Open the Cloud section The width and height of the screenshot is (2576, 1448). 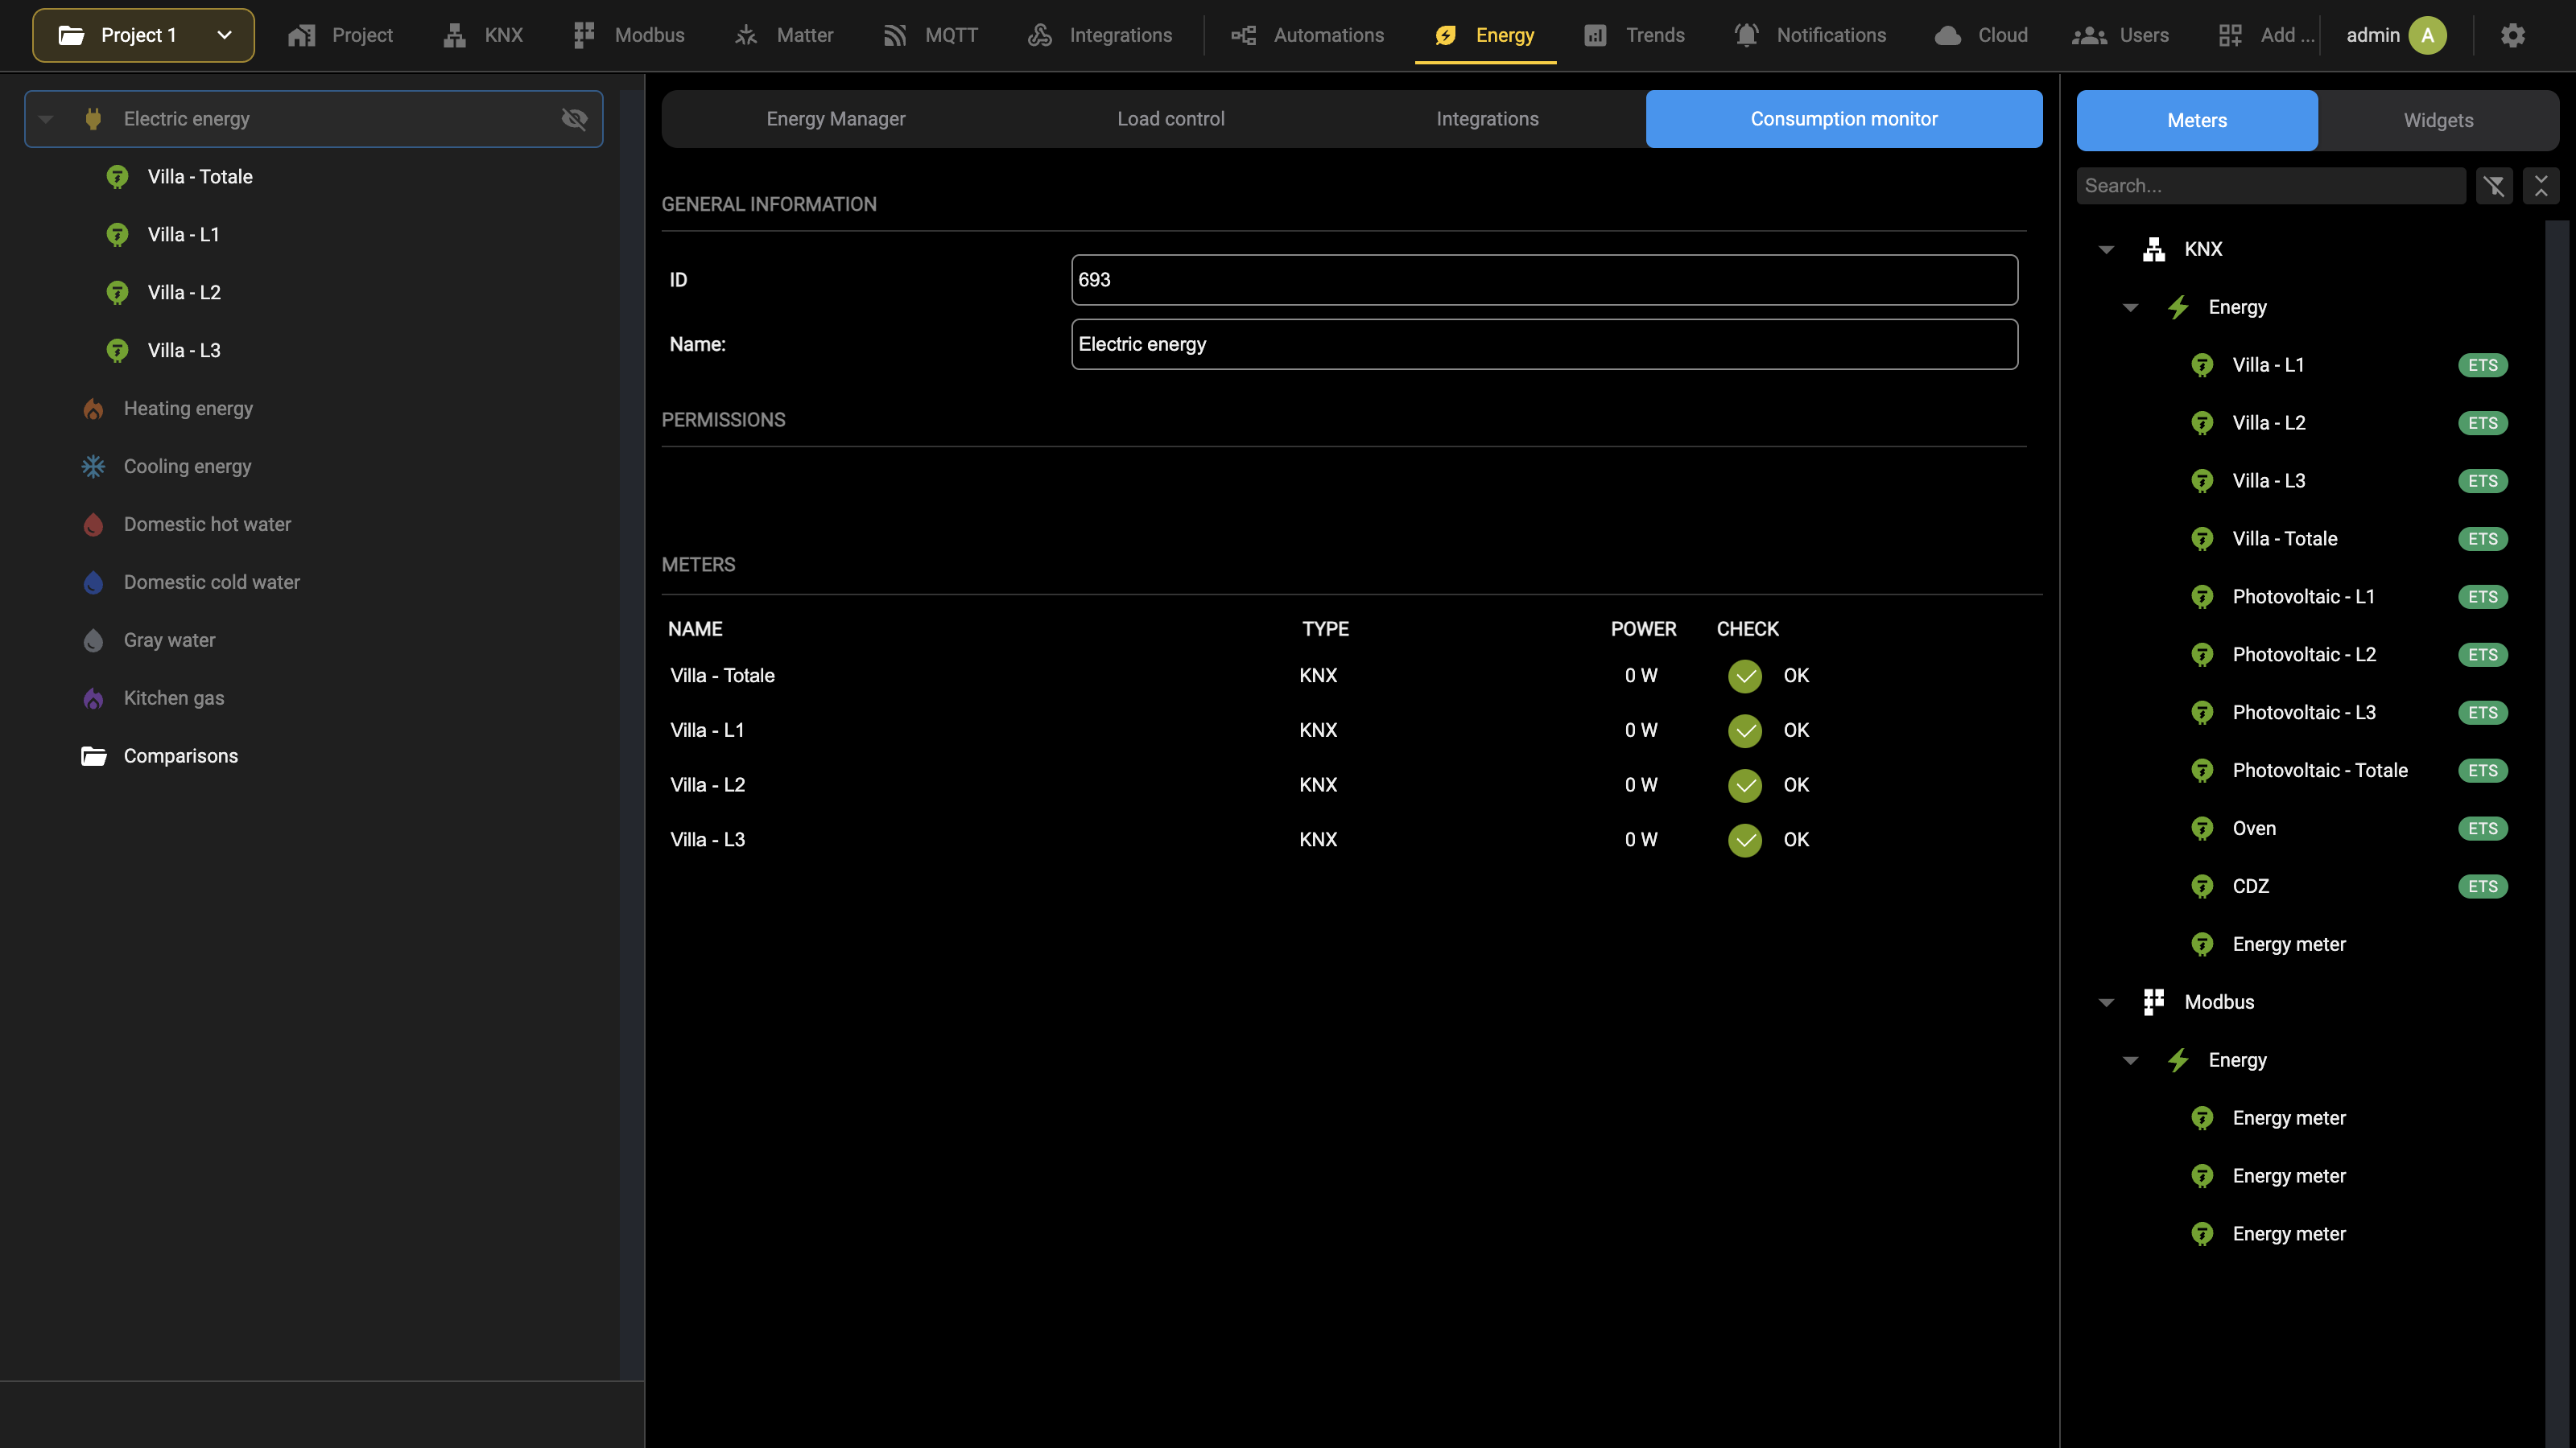click(1981, 35)
